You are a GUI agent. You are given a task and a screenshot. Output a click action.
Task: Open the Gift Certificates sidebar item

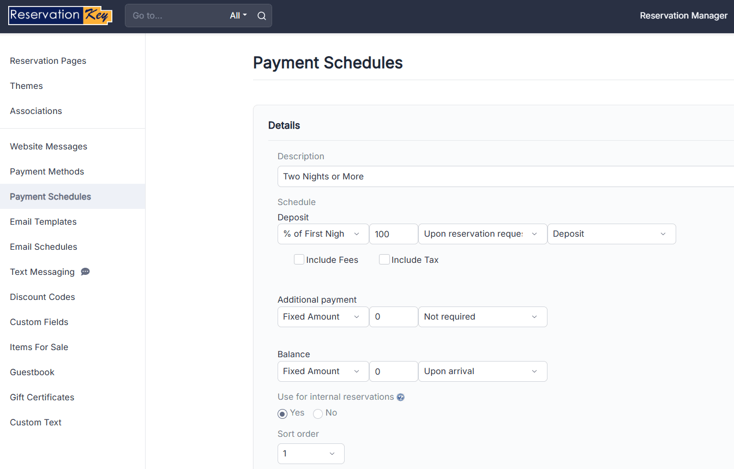point(41,397)
